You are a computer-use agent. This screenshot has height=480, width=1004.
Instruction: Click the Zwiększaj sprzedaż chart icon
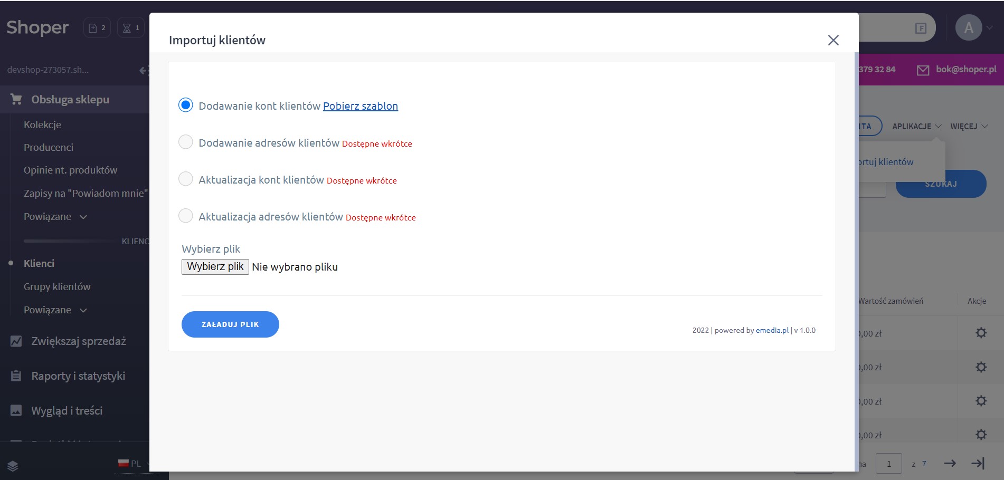(x=16, y=341)
